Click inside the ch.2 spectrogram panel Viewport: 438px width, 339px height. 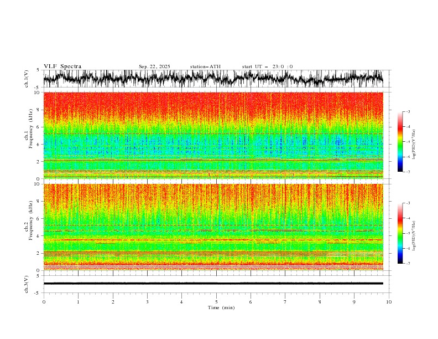(213, 227)
